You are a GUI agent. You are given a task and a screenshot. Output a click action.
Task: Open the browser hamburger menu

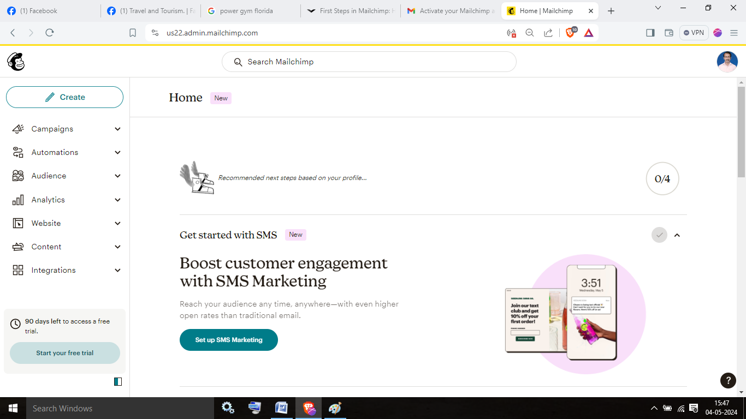pos(734,33)
